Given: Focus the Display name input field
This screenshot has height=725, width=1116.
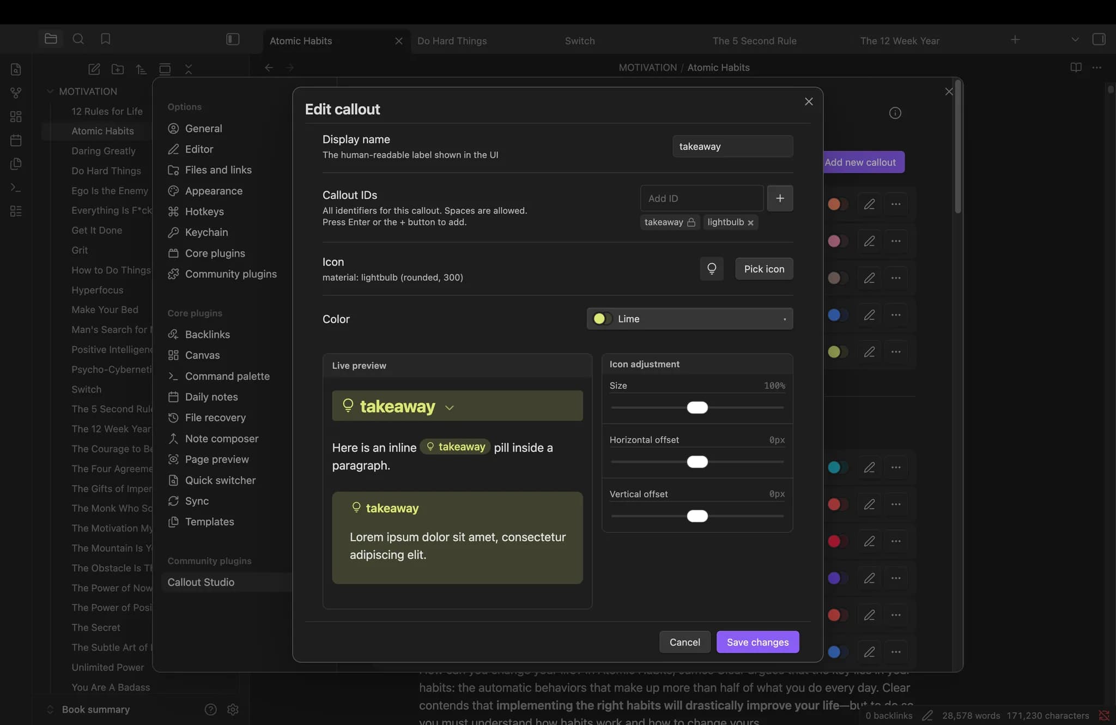Looking at the screenshot, I should 732,146.
